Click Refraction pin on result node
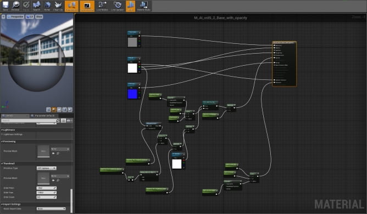367x214 pixels. 274,83
